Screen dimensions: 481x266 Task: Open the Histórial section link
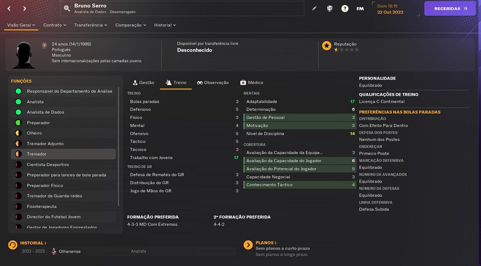33,243
